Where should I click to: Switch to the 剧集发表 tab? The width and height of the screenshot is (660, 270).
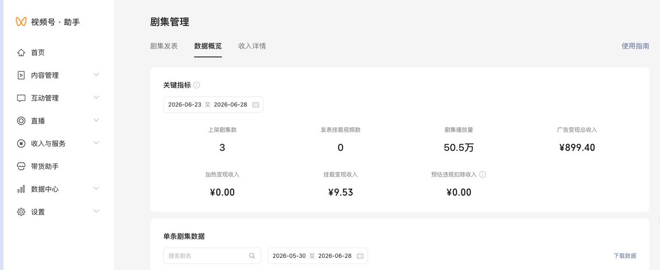tap(163, 46)
